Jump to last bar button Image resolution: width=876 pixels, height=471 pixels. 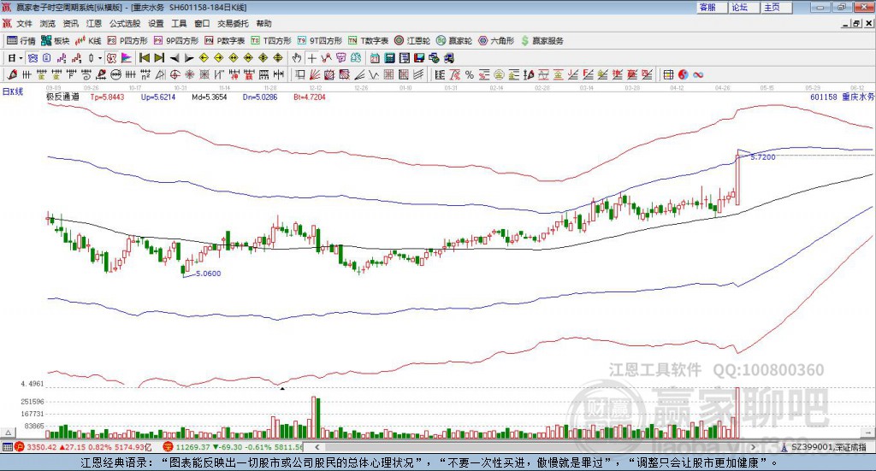tap(159, 58)
